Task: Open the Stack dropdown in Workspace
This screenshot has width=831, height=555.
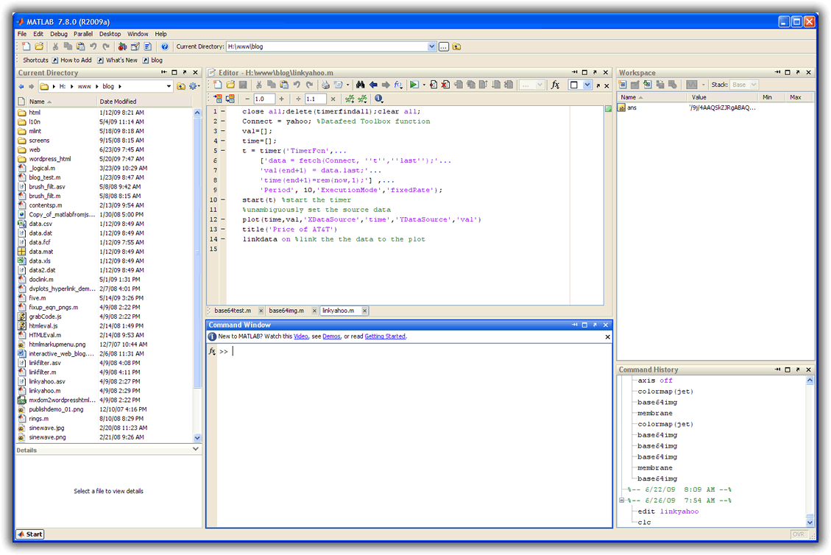Action: coord(753,85)
